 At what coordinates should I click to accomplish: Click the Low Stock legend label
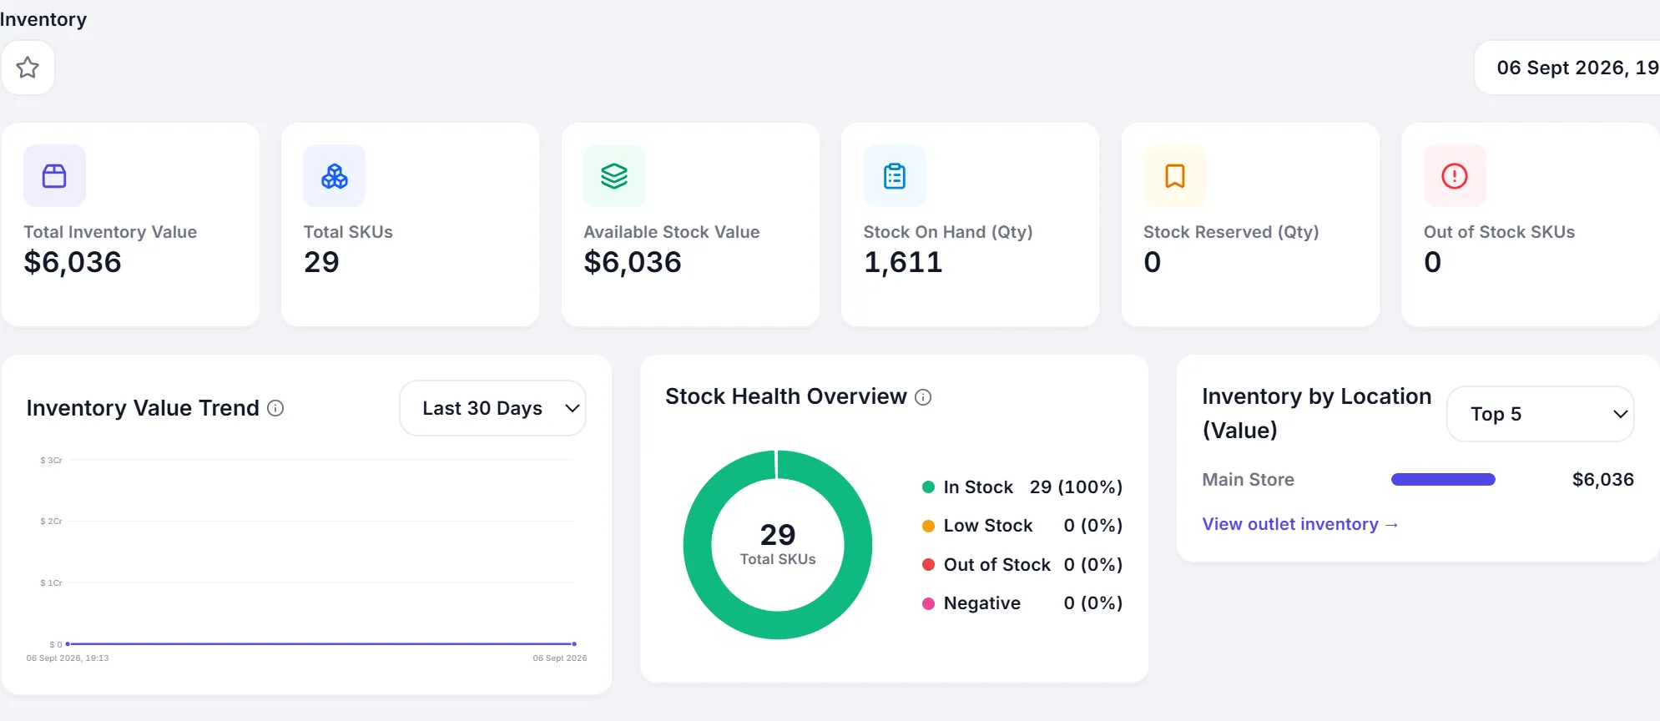pyautogui.click(x=988, y=526)
